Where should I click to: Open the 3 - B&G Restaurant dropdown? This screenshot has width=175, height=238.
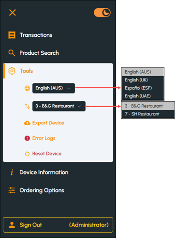[59, 106]
